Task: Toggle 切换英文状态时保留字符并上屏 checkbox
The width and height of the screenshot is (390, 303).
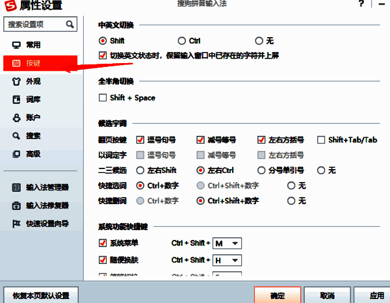Action: pos(103,55)
